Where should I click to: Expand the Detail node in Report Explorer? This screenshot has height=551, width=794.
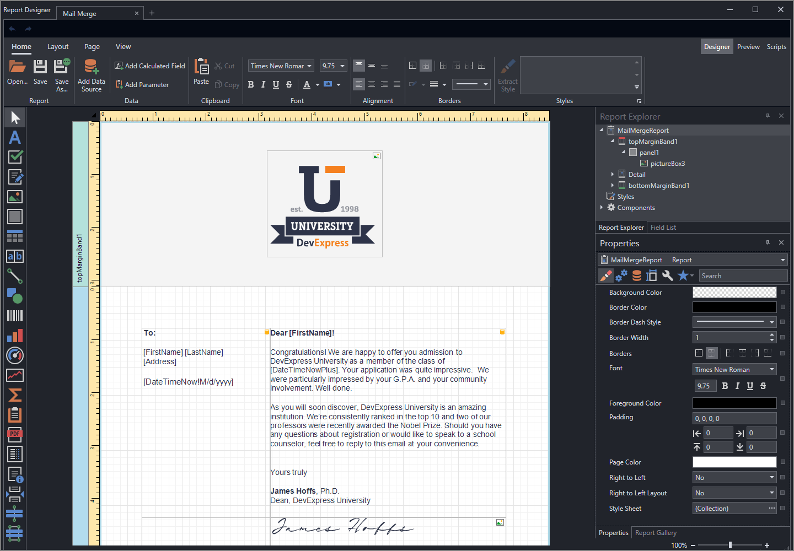click(x=612, y=174)
